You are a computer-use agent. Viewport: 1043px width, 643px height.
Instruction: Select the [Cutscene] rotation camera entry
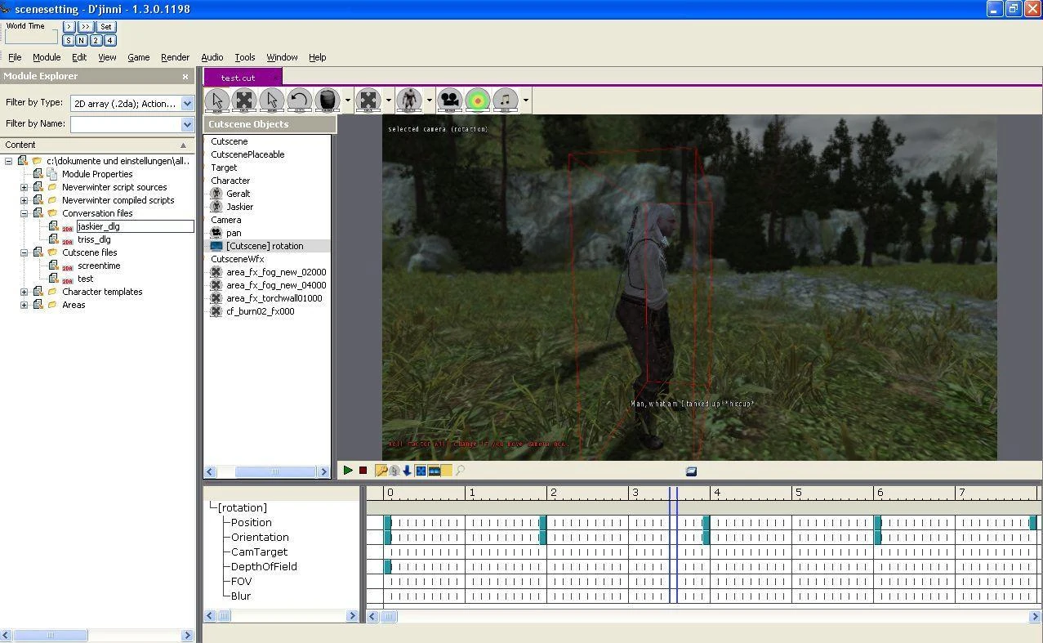265,246
